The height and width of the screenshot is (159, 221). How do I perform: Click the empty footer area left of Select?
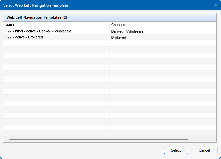click(83, 150)
